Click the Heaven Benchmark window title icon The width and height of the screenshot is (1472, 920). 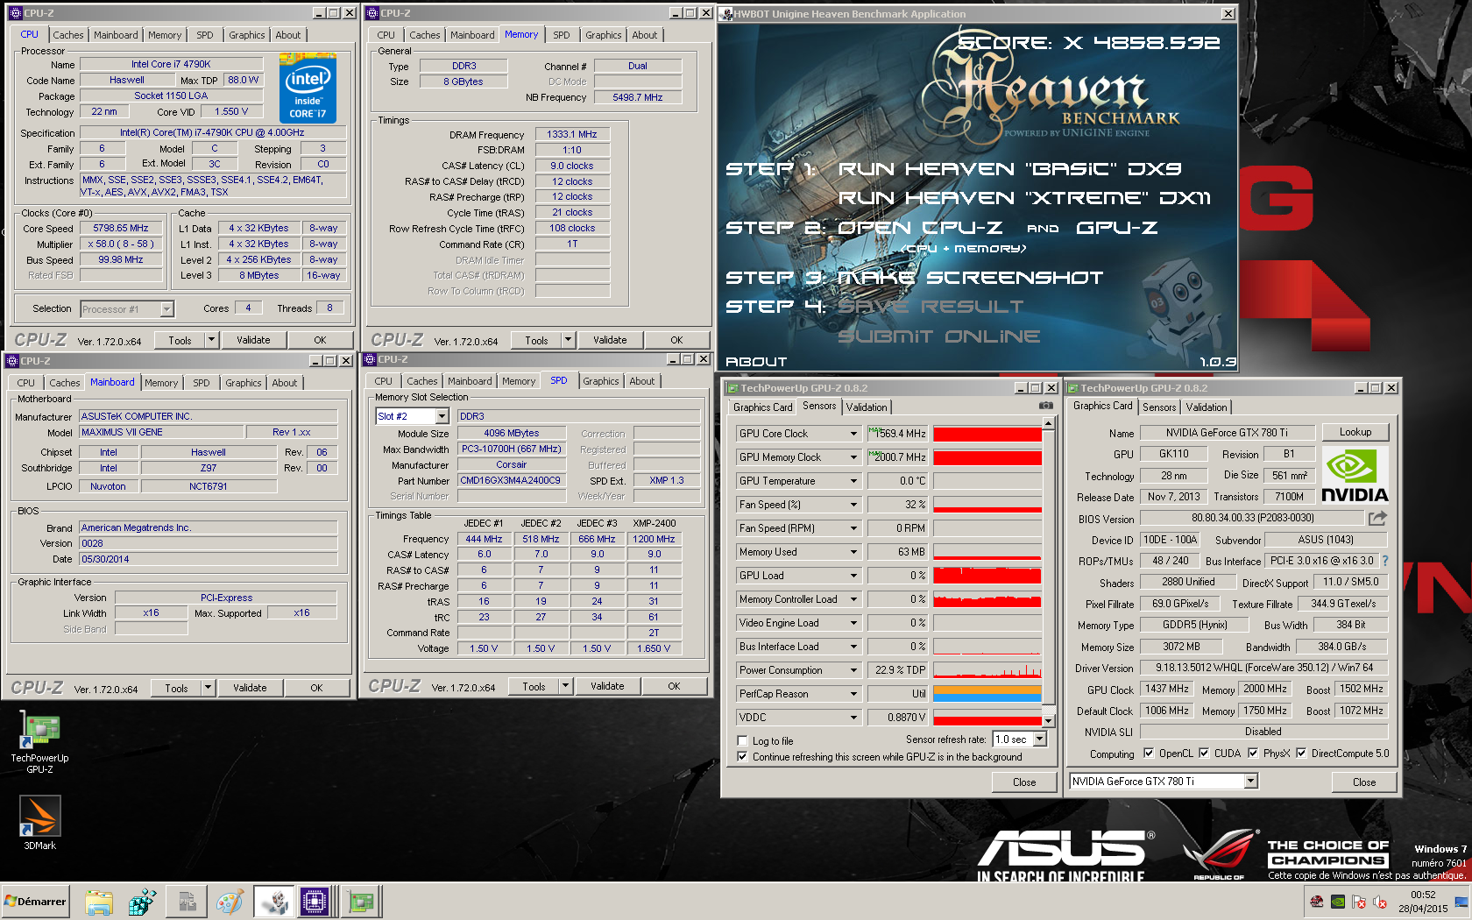[726, 14]
